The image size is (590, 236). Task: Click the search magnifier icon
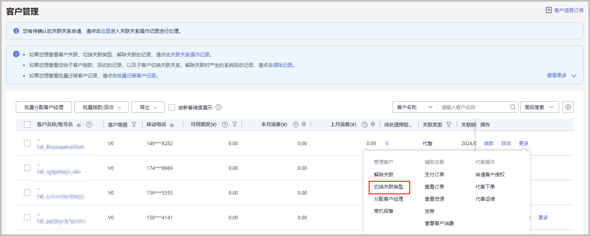(513, 107)
